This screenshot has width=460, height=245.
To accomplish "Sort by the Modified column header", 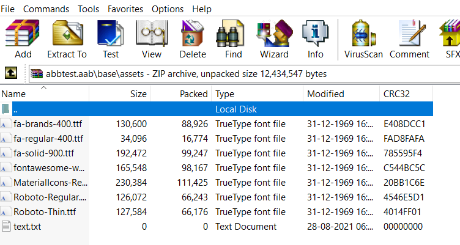I will [x=341, y=94].
